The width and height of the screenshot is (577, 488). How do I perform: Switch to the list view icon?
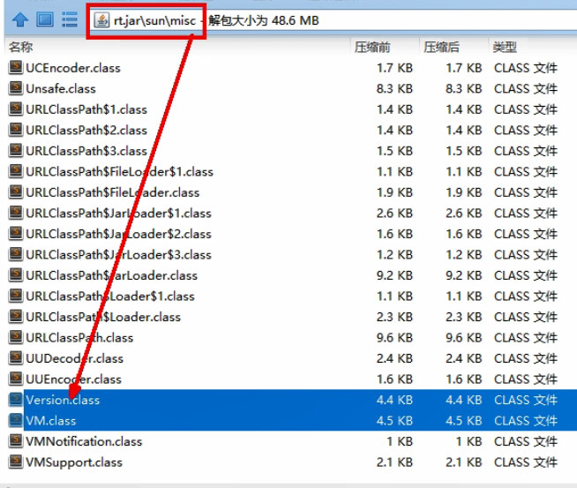click(x=70, y=19)
